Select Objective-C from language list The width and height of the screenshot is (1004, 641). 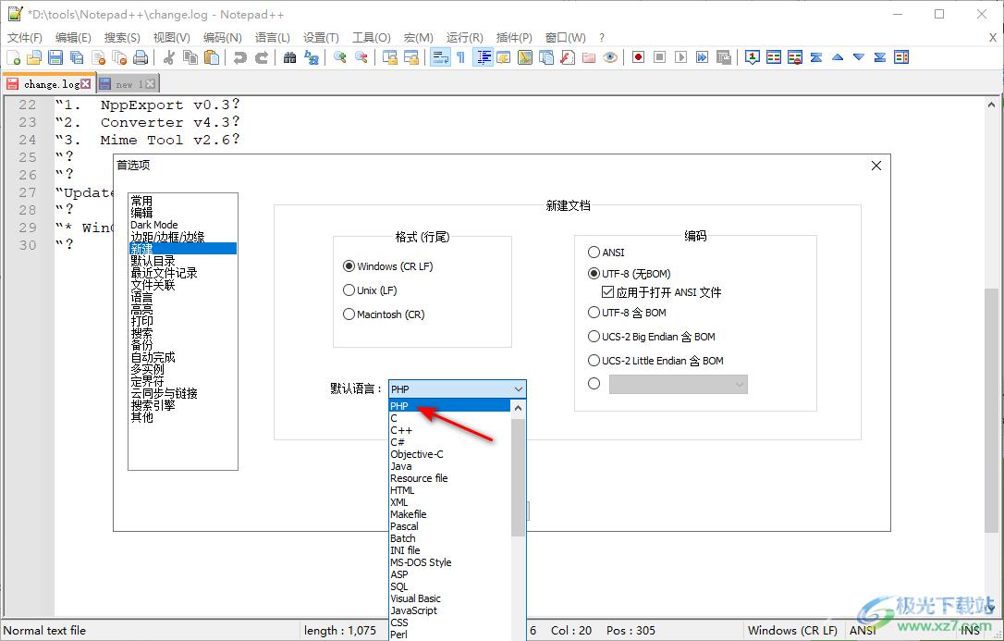450,454
